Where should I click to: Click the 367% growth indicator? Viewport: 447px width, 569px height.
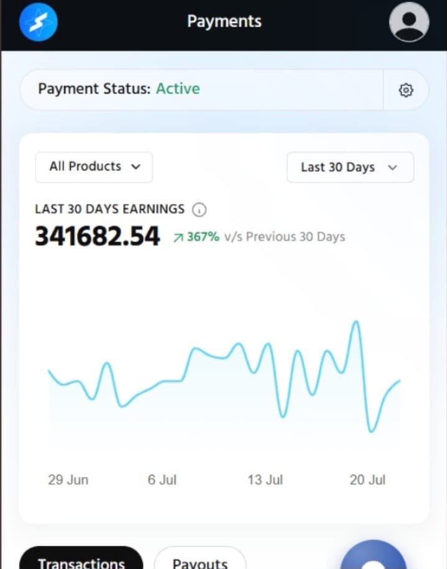pyautogui.click(x=196, y=237)
